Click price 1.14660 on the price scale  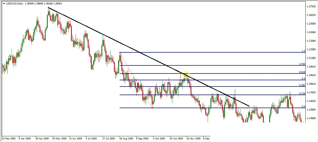pos(312,118)
